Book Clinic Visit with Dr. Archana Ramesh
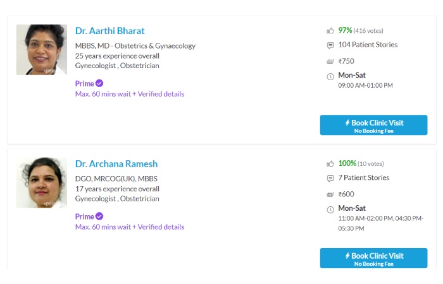This screenshot has width=443, height=284. (373, 258)
